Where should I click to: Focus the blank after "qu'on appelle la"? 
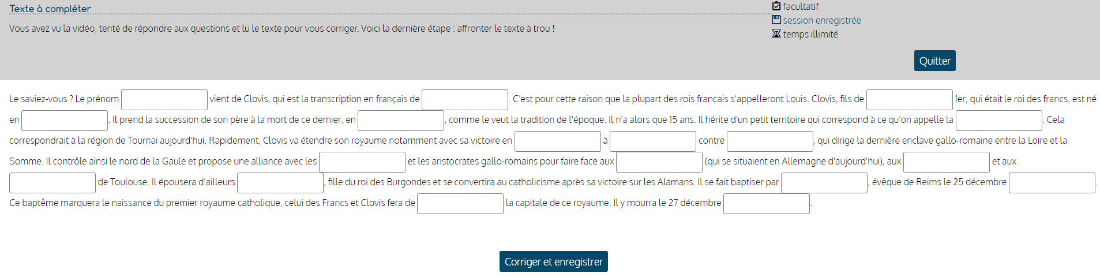coord(998,121)
